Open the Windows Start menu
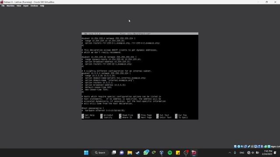280x157 pixels. point(86,153)
